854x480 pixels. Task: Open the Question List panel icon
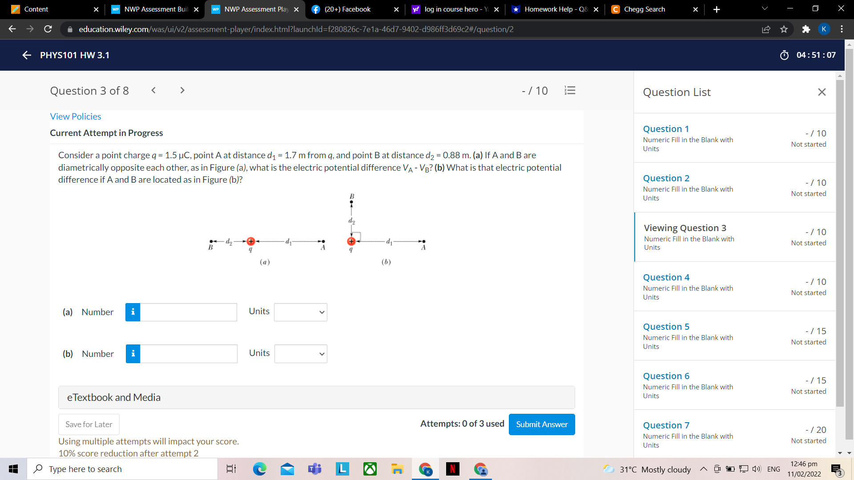coord(570,90)
